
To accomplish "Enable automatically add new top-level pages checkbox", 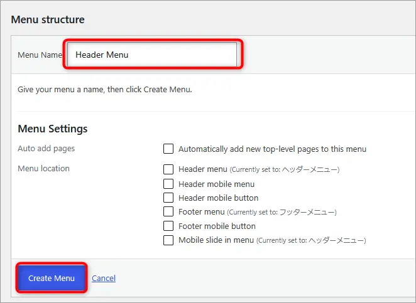I will point(168,149).
